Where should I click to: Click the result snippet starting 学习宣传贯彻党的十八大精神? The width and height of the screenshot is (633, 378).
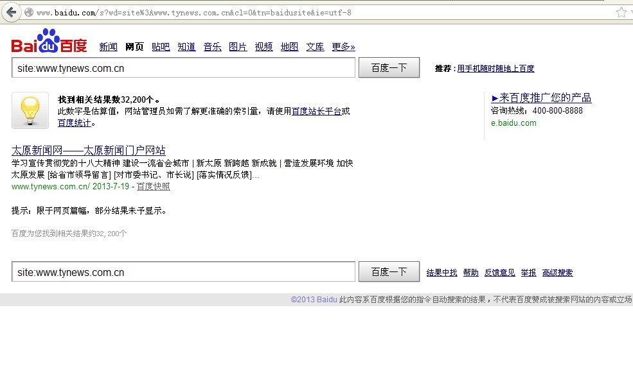tap(182, 169)
